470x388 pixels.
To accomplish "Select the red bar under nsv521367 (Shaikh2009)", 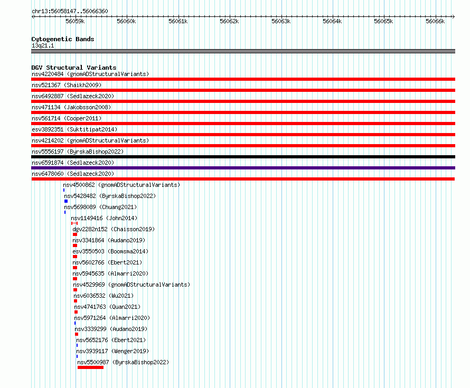I will (243, 90).
